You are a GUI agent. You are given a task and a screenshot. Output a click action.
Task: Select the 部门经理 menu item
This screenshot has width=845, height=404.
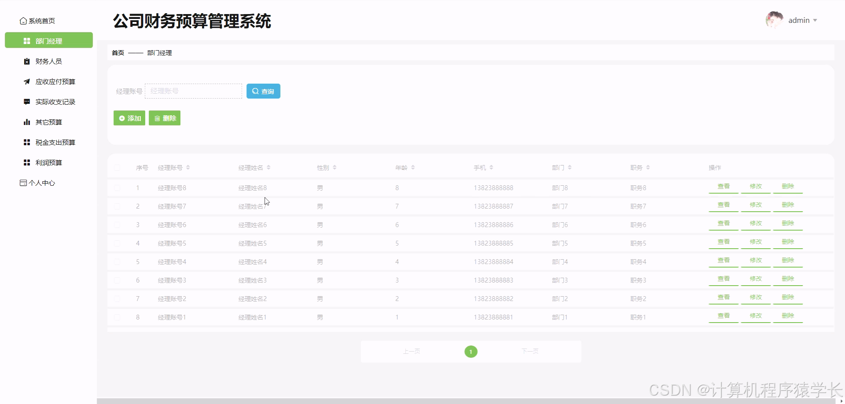click(x=48, y=40)
